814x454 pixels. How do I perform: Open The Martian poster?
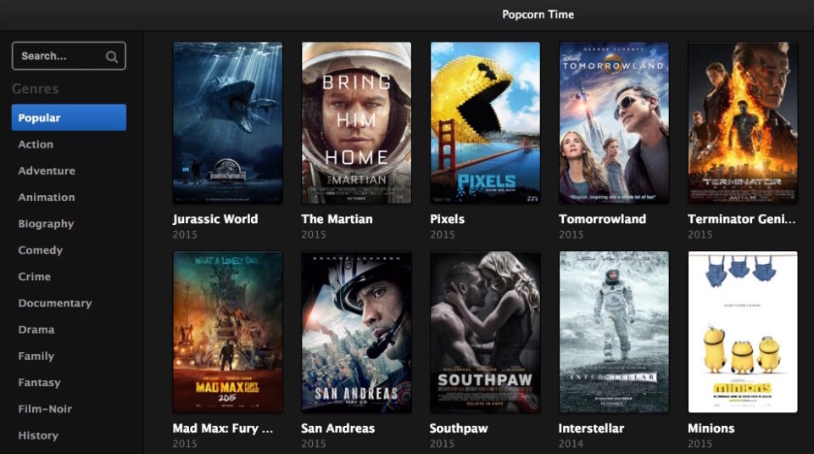tap(357, 123)
